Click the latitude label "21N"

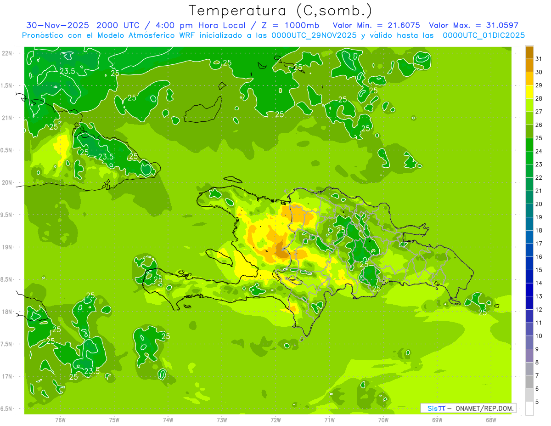tap(8, 118)
